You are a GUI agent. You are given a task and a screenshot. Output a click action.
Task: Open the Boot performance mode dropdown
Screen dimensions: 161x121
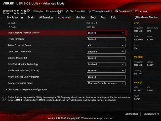(106, 83)
